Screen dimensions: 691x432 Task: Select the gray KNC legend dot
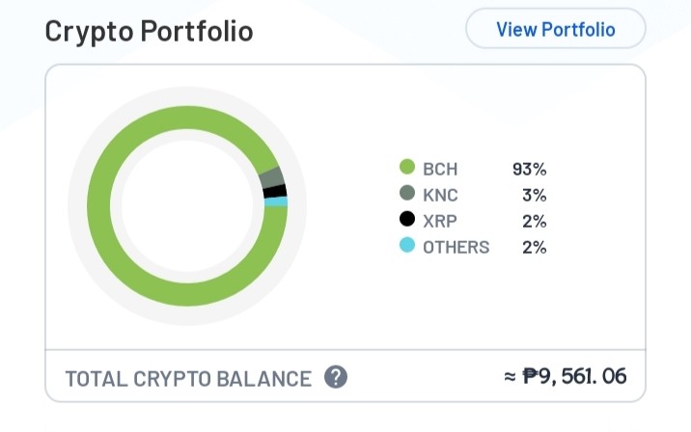pyautogui.click(x=407, y=193)
